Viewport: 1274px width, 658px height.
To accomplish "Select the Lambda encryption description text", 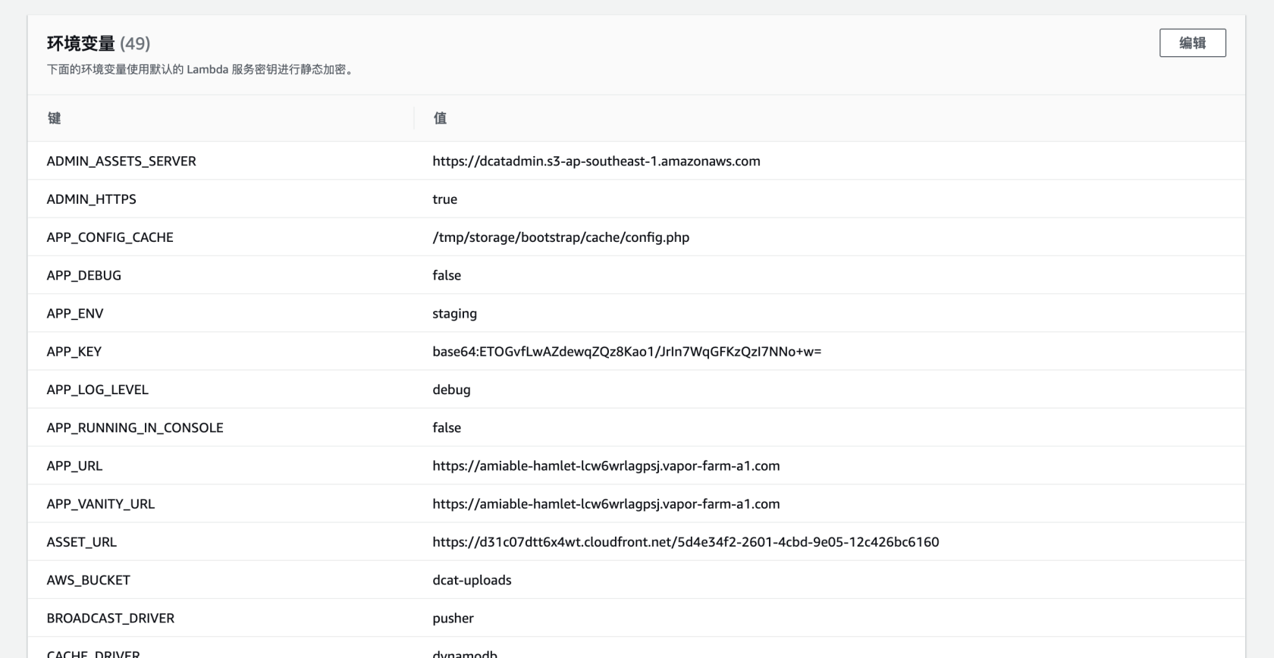I will click(201, 70).
